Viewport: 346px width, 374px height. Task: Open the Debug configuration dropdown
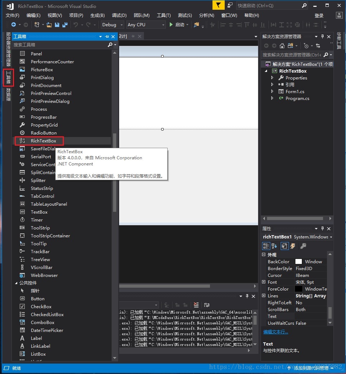pos(112,24)
